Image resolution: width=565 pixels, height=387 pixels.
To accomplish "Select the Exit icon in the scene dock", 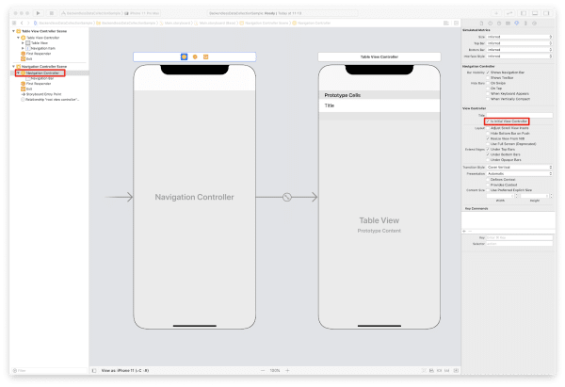I will tap(205, 56).
